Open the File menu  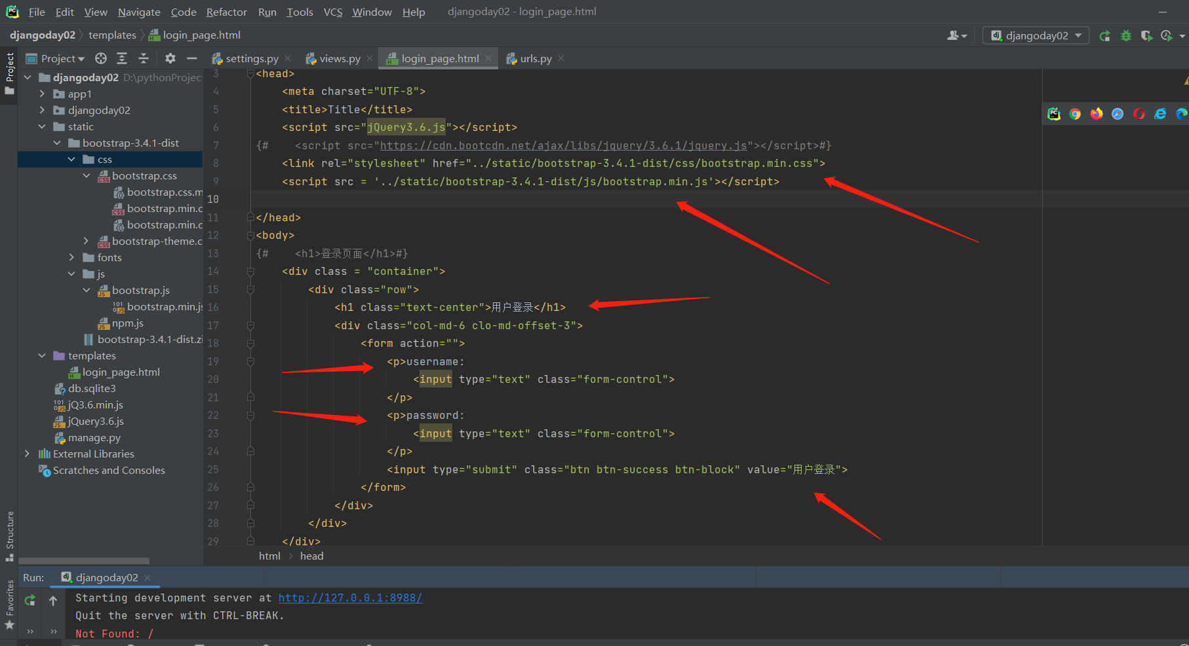pyautogui.click(x=37, y=12)
